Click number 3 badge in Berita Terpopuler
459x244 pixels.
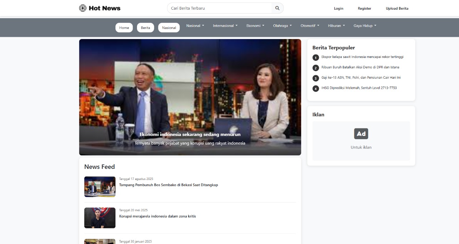(316, 78)
